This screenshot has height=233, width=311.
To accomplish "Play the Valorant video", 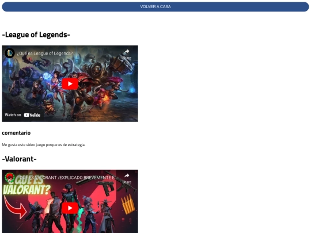I will coord(70,208).
